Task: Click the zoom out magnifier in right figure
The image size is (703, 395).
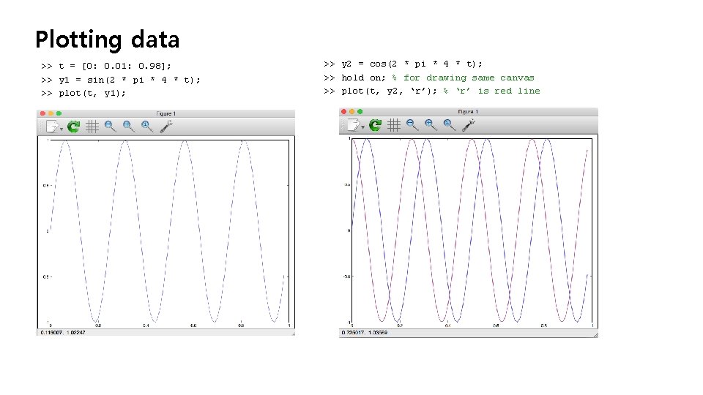Action: (412, 125)
